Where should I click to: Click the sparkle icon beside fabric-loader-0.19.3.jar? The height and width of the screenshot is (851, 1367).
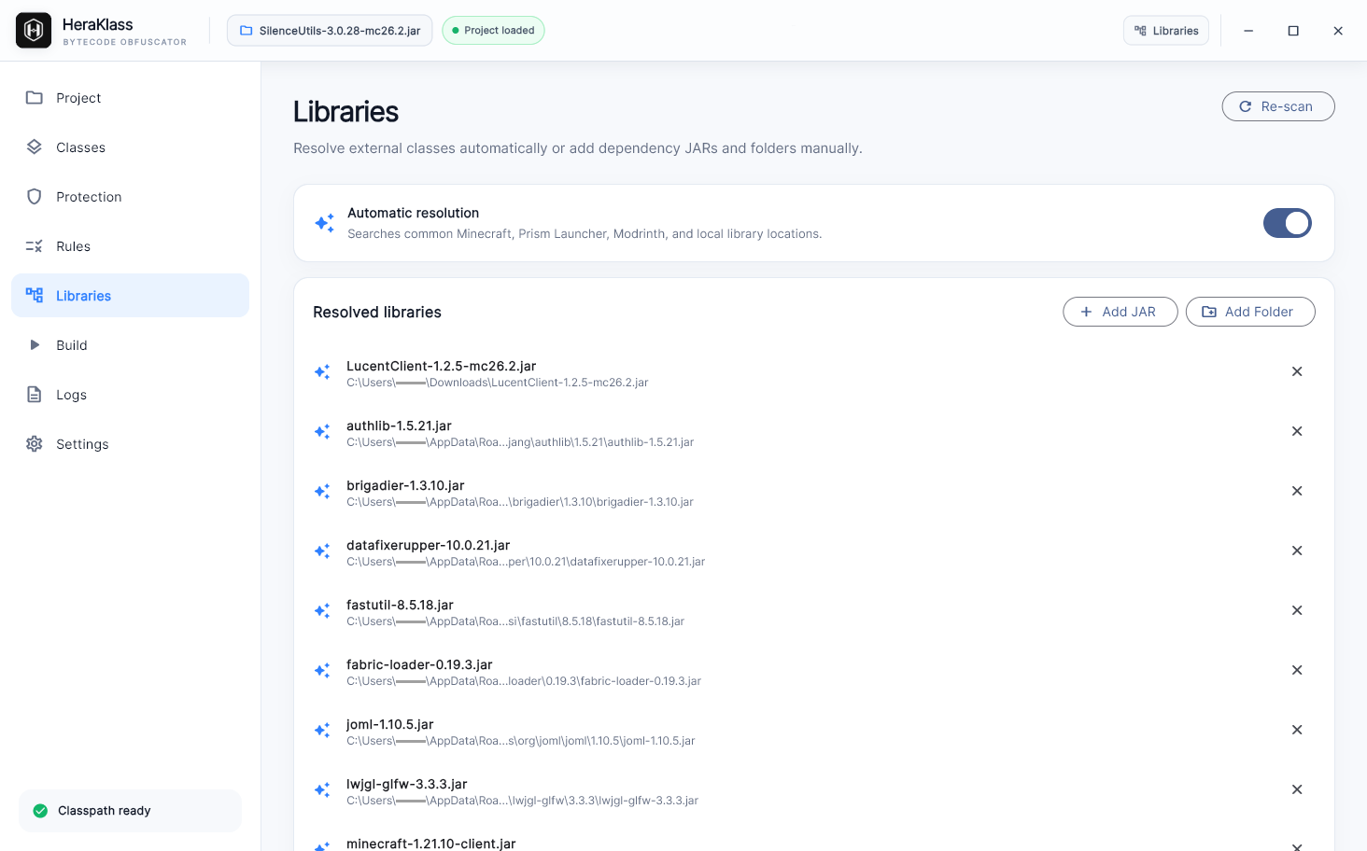coord(322,670)
